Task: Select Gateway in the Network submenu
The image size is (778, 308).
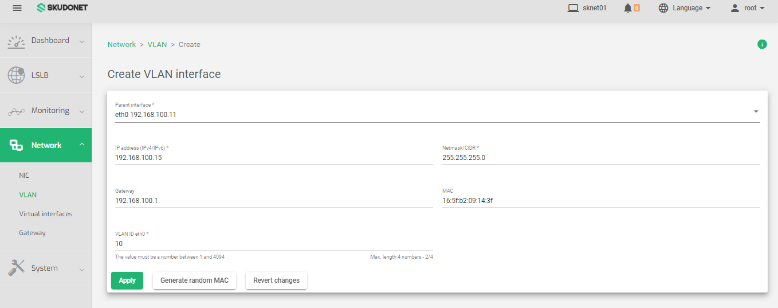Action: [32, 233]
